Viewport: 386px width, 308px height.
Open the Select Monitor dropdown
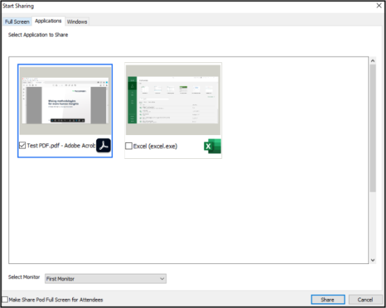tap(105, 279)
